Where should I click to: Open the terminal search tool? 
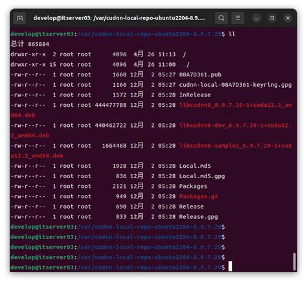[x=222, y=18]
